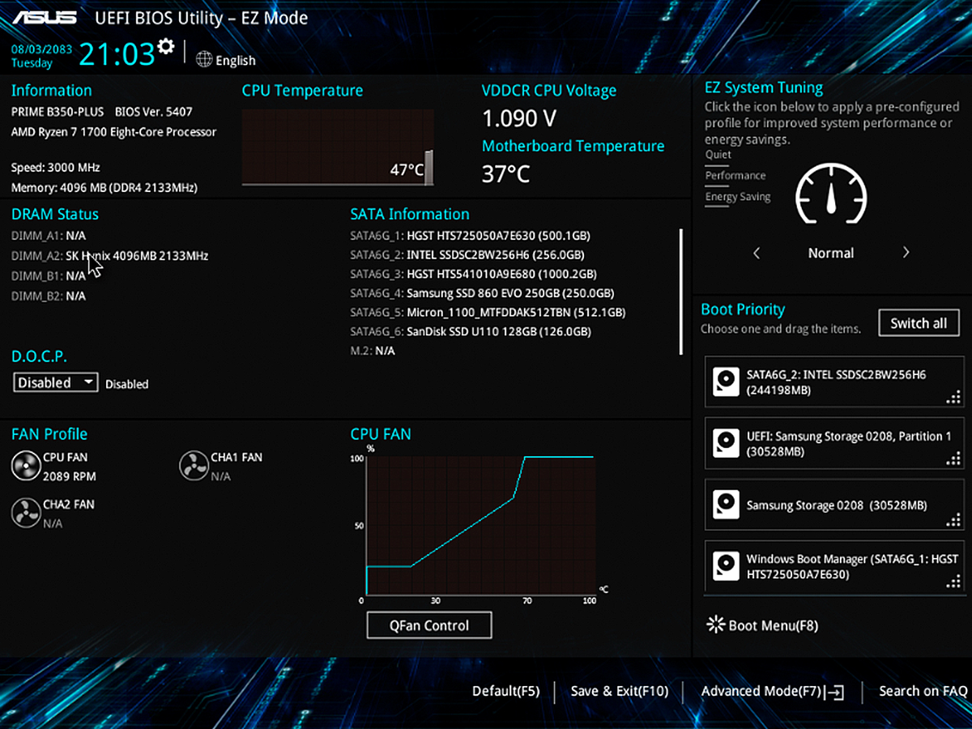Switch to previous tuning profile with left chevron
Image resolution: width=972 pixels, height=729 pixels.
[x=757, y=253]
